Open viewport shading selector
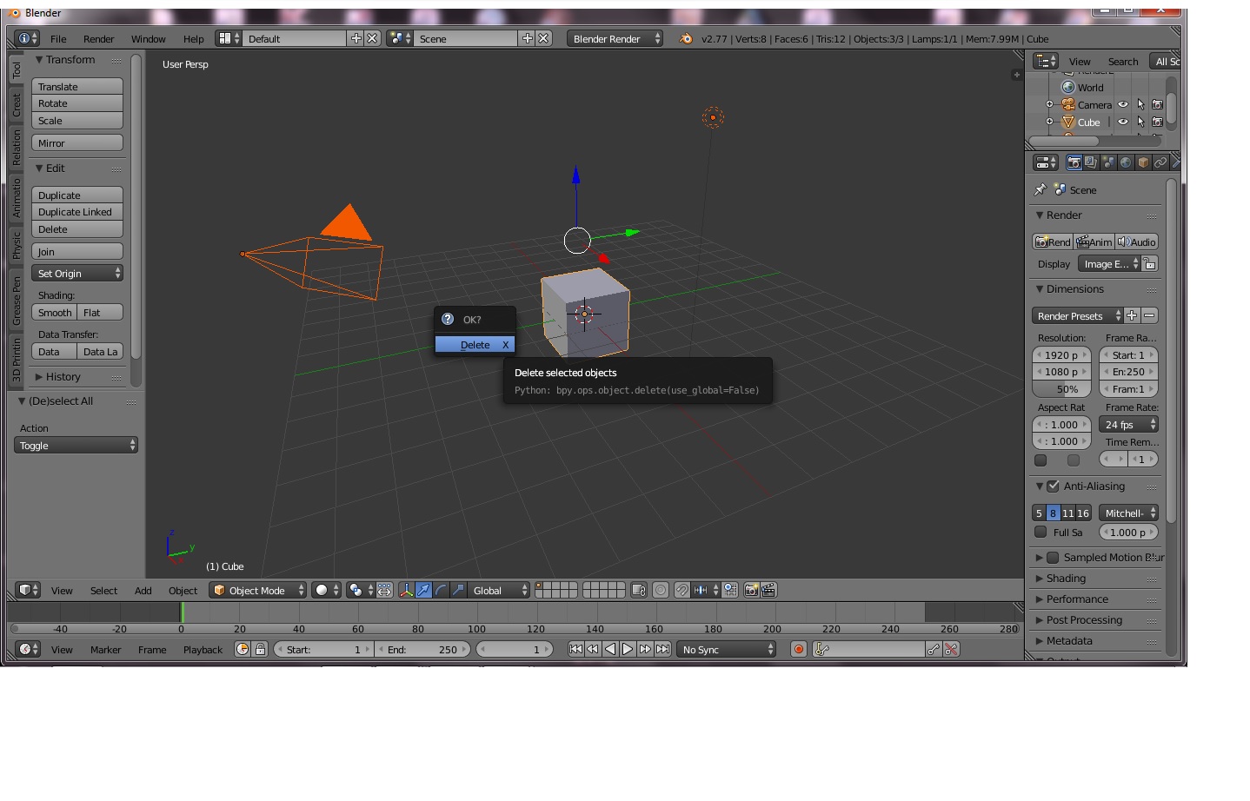Screen dimensions: 1250x801 click(327, 590)
